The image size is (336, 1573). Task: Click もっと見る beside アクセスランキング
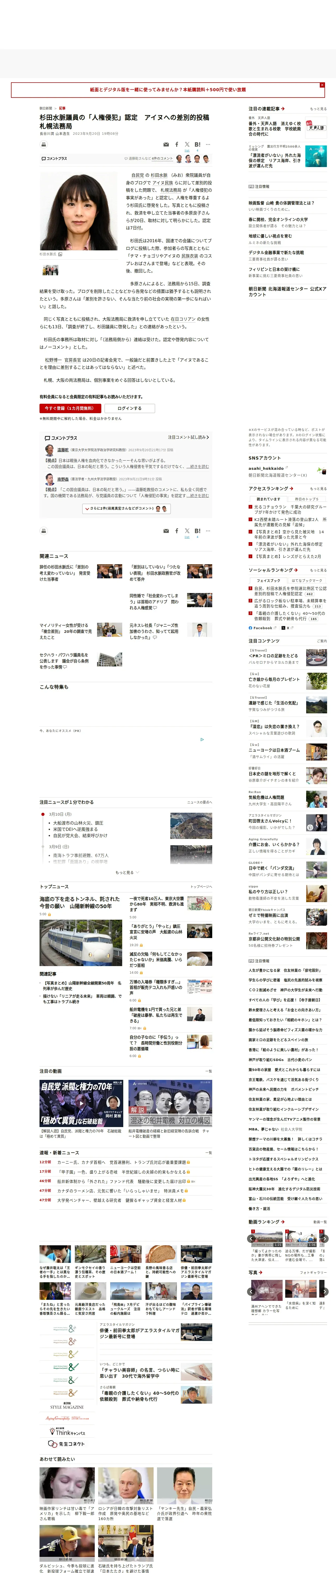[x=318, y=488]
